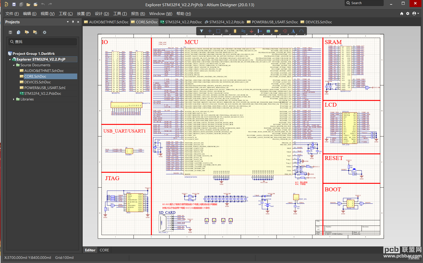The height and width of the screenshot is (263, 423).
Task: Click the Panels button
Action: [x=414, y=258]
